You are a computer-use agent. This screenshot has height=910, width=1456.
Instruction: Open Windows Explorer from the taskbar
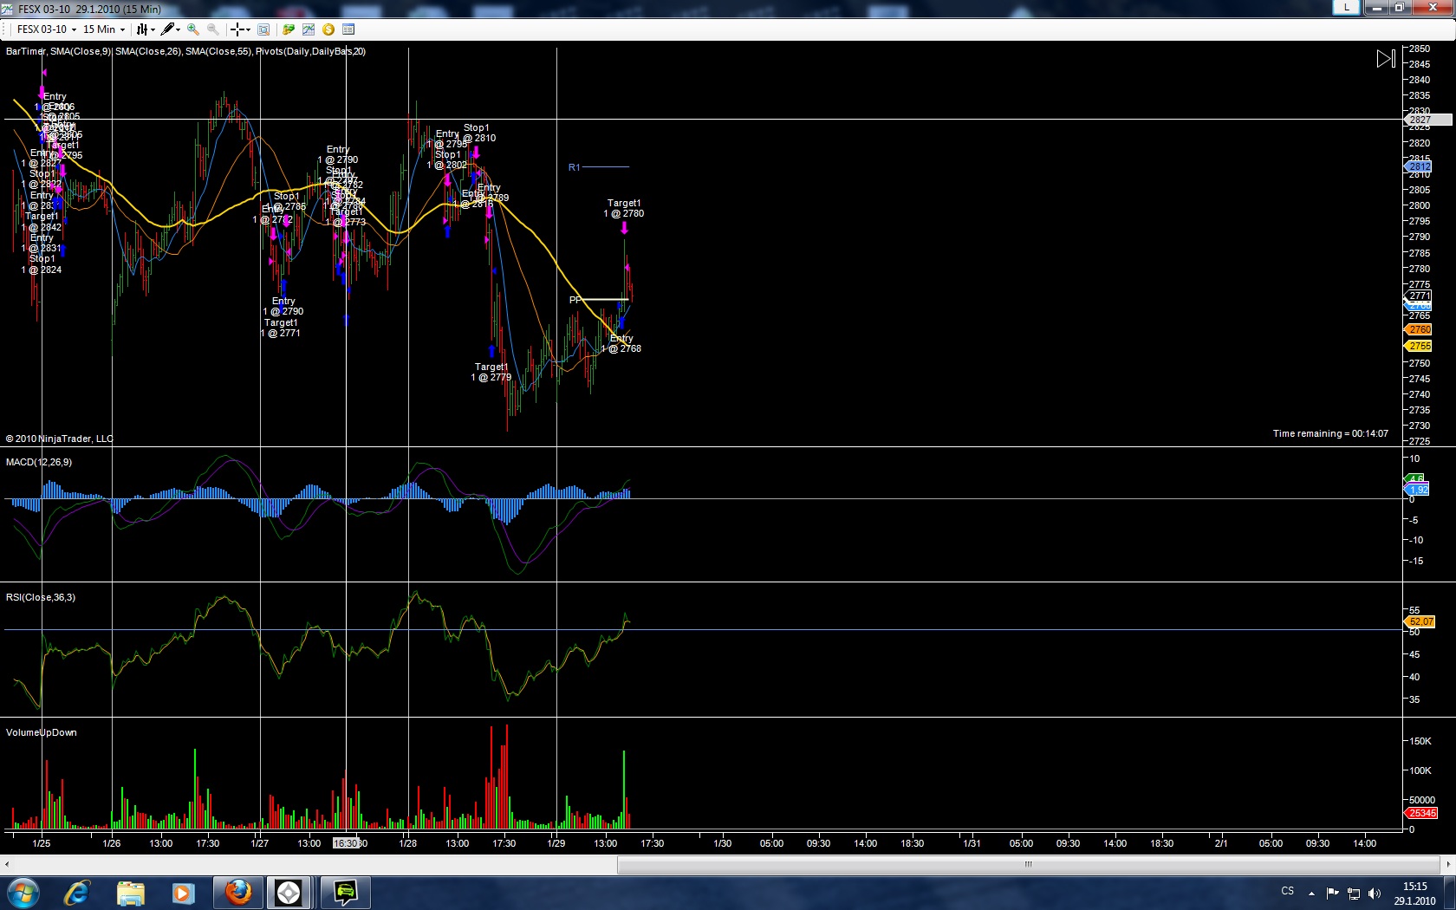point(131,893)
